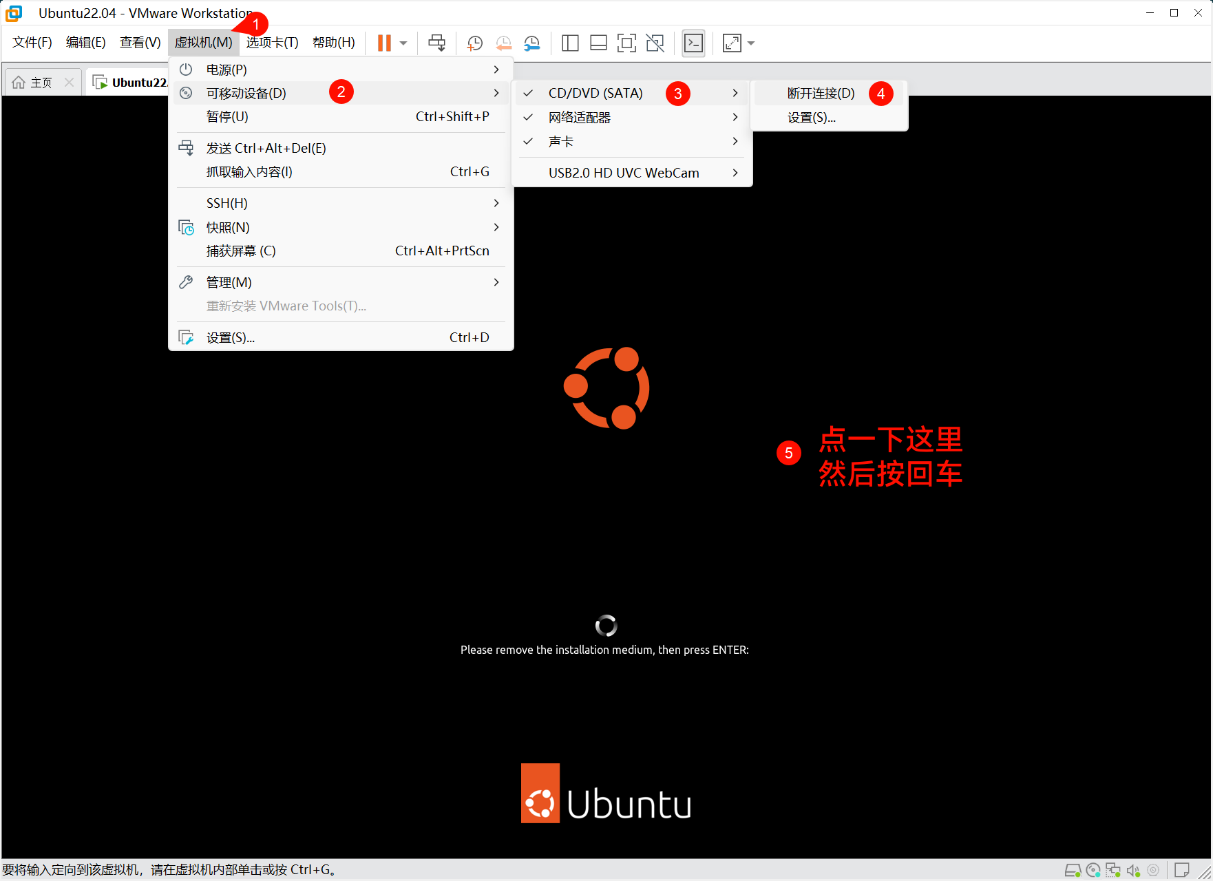Click the CD/DVD drive status bar icon

point(1093,871)
